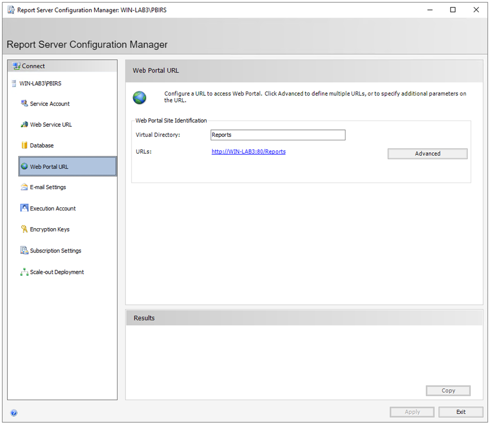
Task: Click the Apply button
Action: point(412,412)
